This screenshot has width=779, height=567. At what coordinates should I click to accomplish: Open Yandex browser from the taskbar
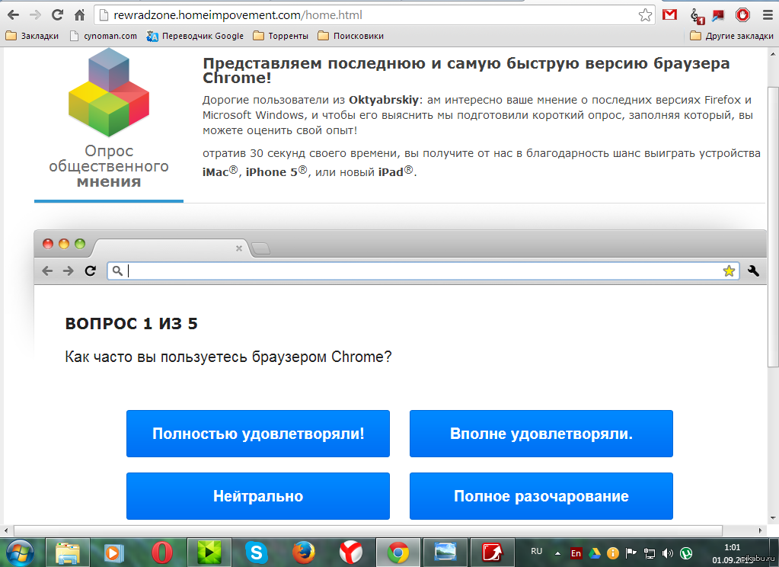[x=350, y=552]
